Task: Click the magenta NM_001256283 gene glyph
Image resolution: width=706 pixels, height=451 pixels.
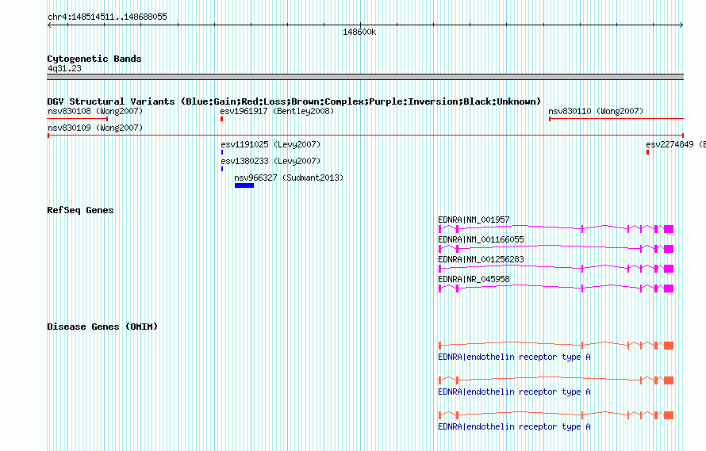Action: (x=556, y=268)
